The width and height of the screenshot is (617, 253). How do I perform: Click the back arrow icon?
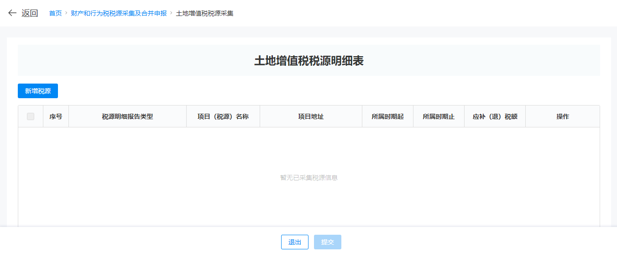(12, 13)
